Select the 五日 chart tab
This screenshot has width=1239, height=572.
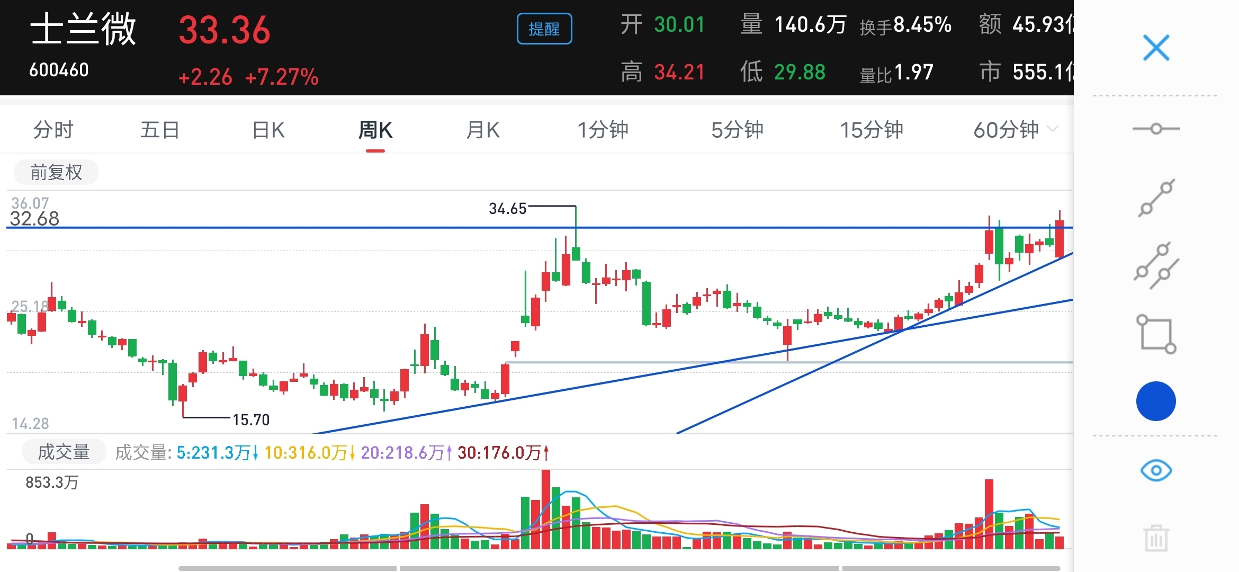pyautogui.click(x=160, y=130)
